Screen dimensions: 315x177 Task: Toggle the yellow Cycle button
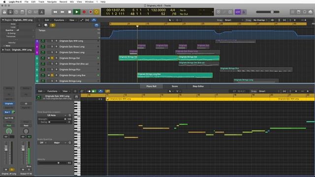[x=96, y=12]
